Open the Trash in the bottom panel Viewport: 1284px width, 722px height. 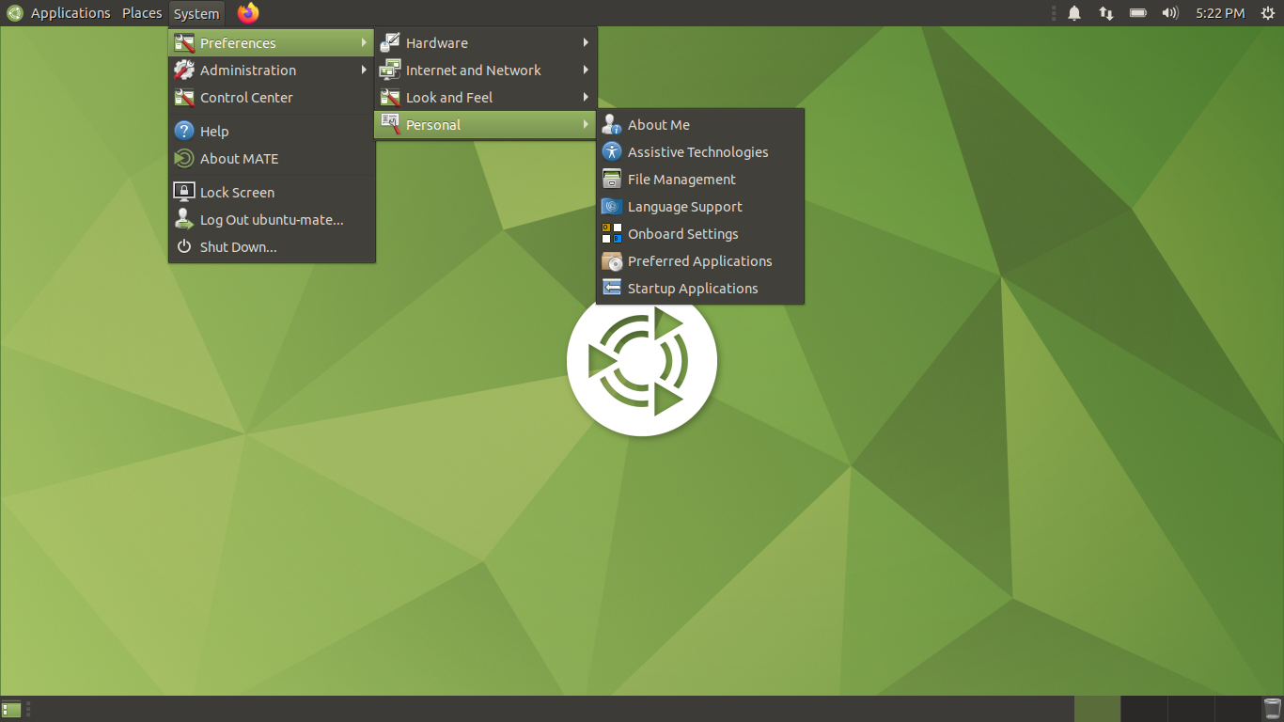pos(1272,709)
